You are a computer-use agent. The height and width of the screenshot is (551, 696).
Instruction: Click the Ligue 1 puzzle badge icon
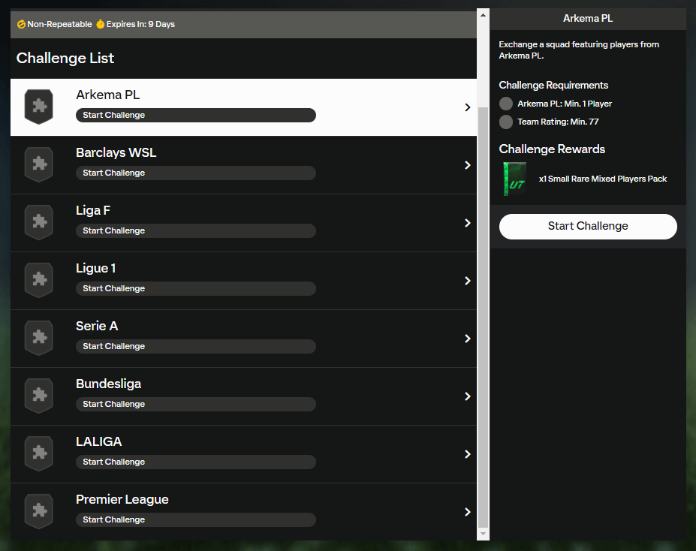pos(39,280)
